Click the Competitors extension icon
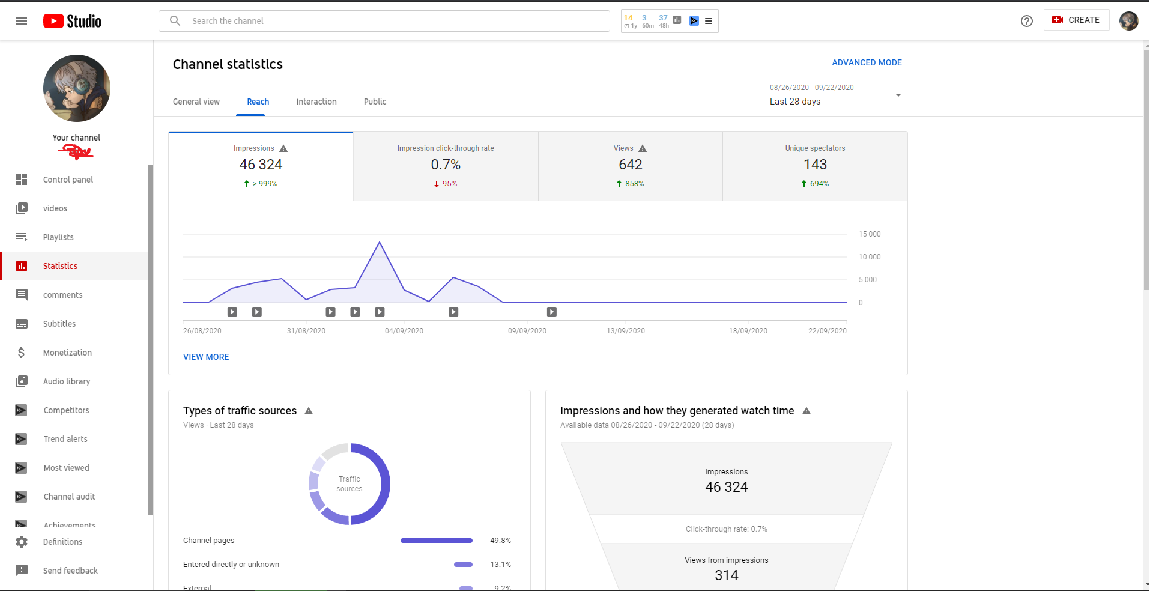1153x603 pixels. [22, 410]
